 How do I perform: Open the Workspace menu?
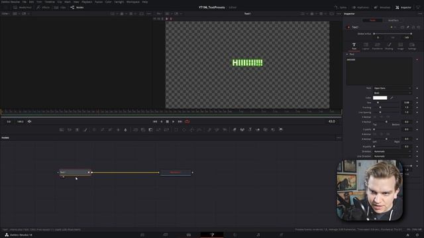133,2
